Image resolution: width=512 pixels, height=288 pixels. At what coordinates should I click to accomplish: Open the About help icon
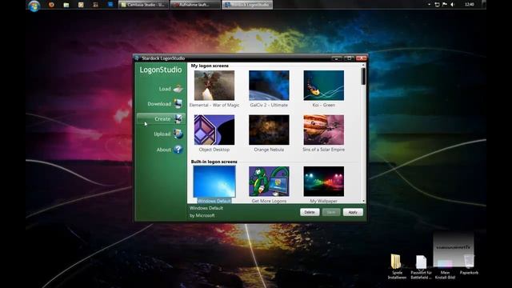coord(178,150)
